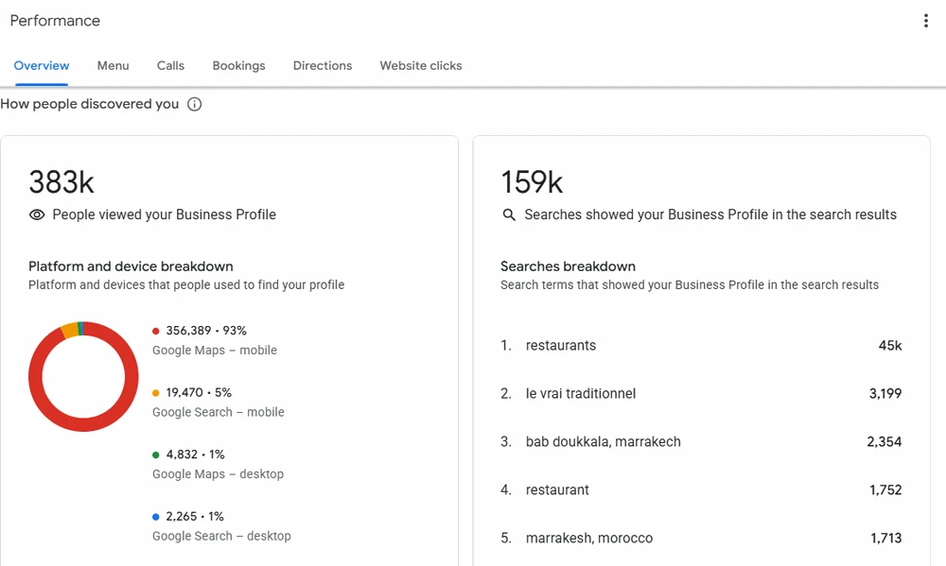Click the 3,199 search count
Screen dimensions: 946x566
[x=885, y=394]
